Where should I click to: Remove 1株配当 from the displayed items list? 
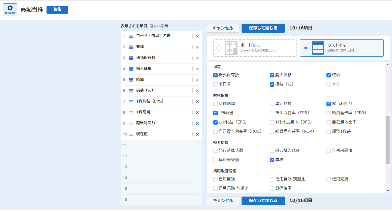click(197, 113)
